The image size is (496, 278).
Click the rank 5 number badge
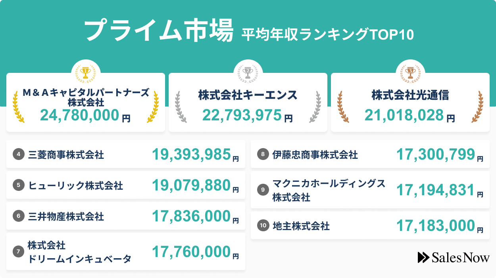point(18,185)
